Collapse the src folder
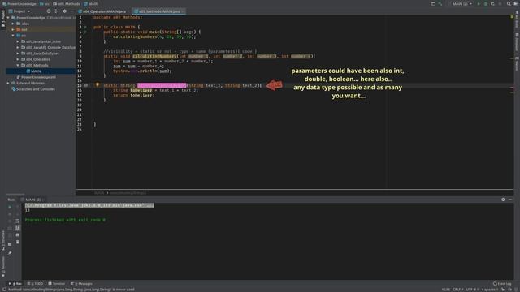This screenshot has width=520, height=292. (13, 36)
